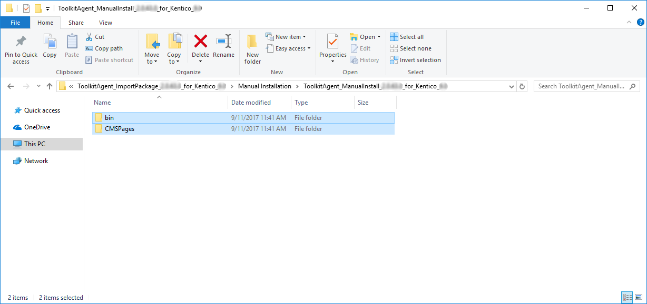Click the Edit ribbon button
Image resolution: width=647 pixels, height=304 pixels.
[x=360, y=48]
